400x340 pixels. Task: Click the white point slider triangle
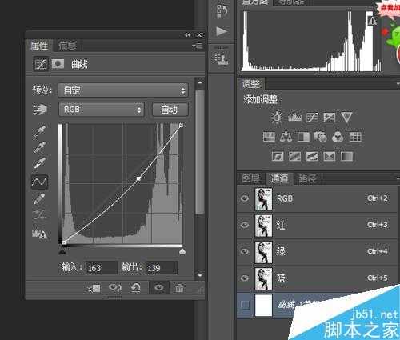click(182, 251)
